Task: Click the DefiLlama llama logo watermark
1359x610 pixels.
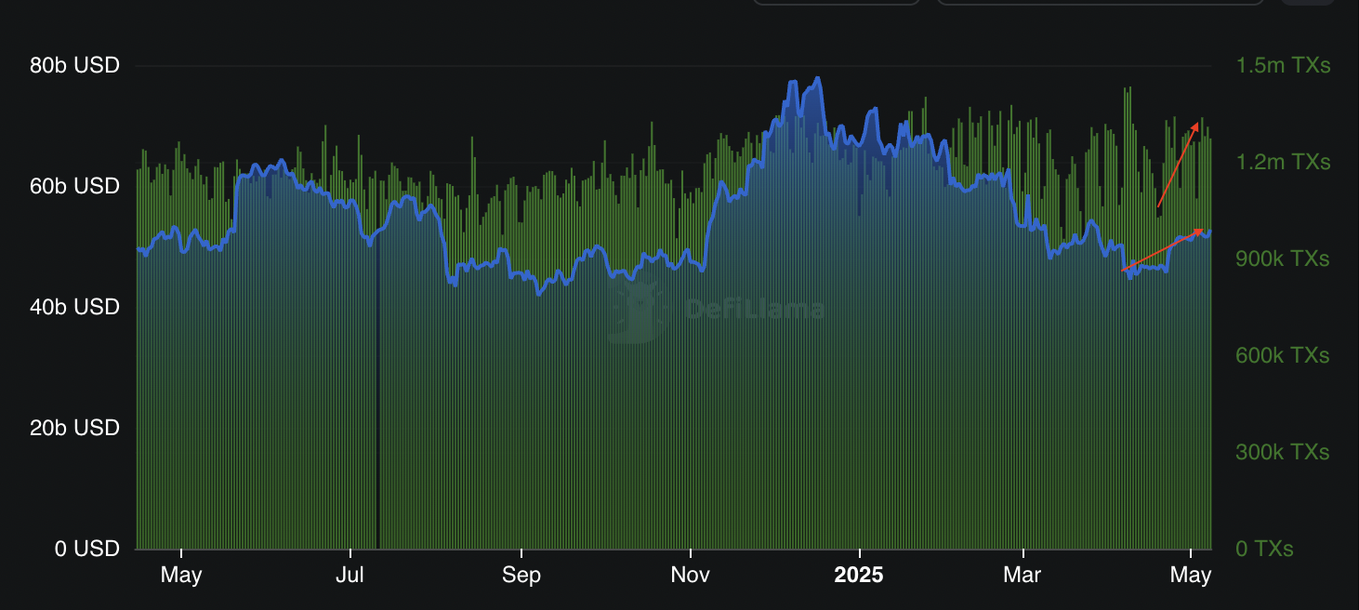Action: [639, 312]
